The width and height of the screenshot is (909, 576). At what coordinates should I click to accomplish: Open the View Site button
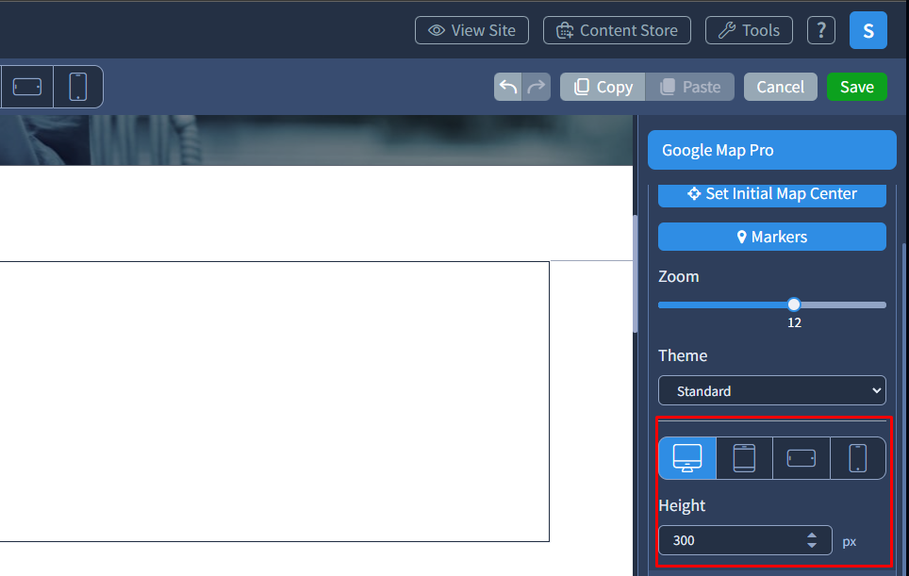[471, 30]
